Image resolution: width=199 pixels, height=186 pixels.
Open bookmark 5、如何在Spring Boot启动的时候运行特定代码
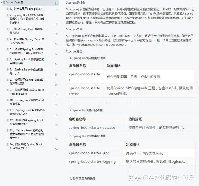27,51
